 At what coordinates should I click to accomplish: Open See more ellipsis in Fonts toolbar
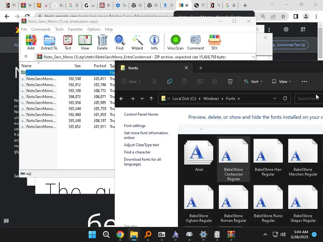[304, 82]
